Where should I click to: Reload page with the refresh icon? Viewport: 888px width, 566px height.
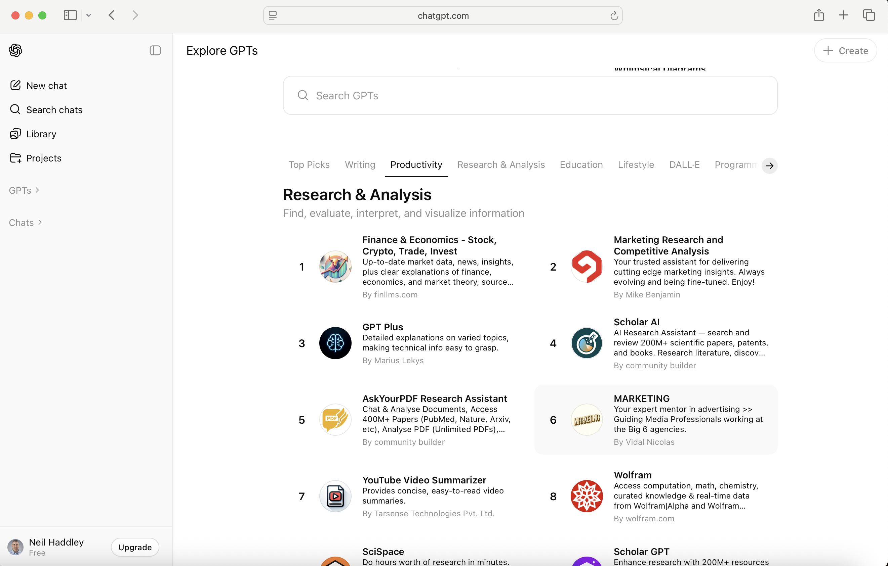tap(614, 16)
